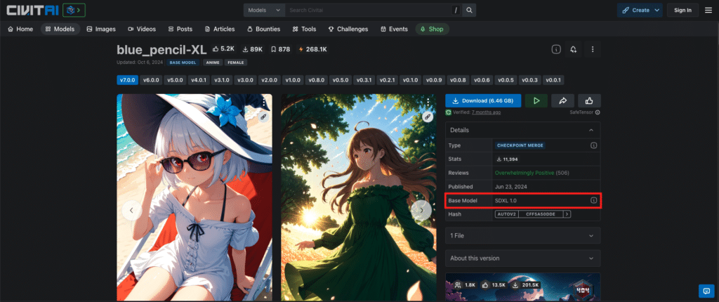Open the hamburger menu in top right
This screenshot has height=302, width=719.
(708, 10)
